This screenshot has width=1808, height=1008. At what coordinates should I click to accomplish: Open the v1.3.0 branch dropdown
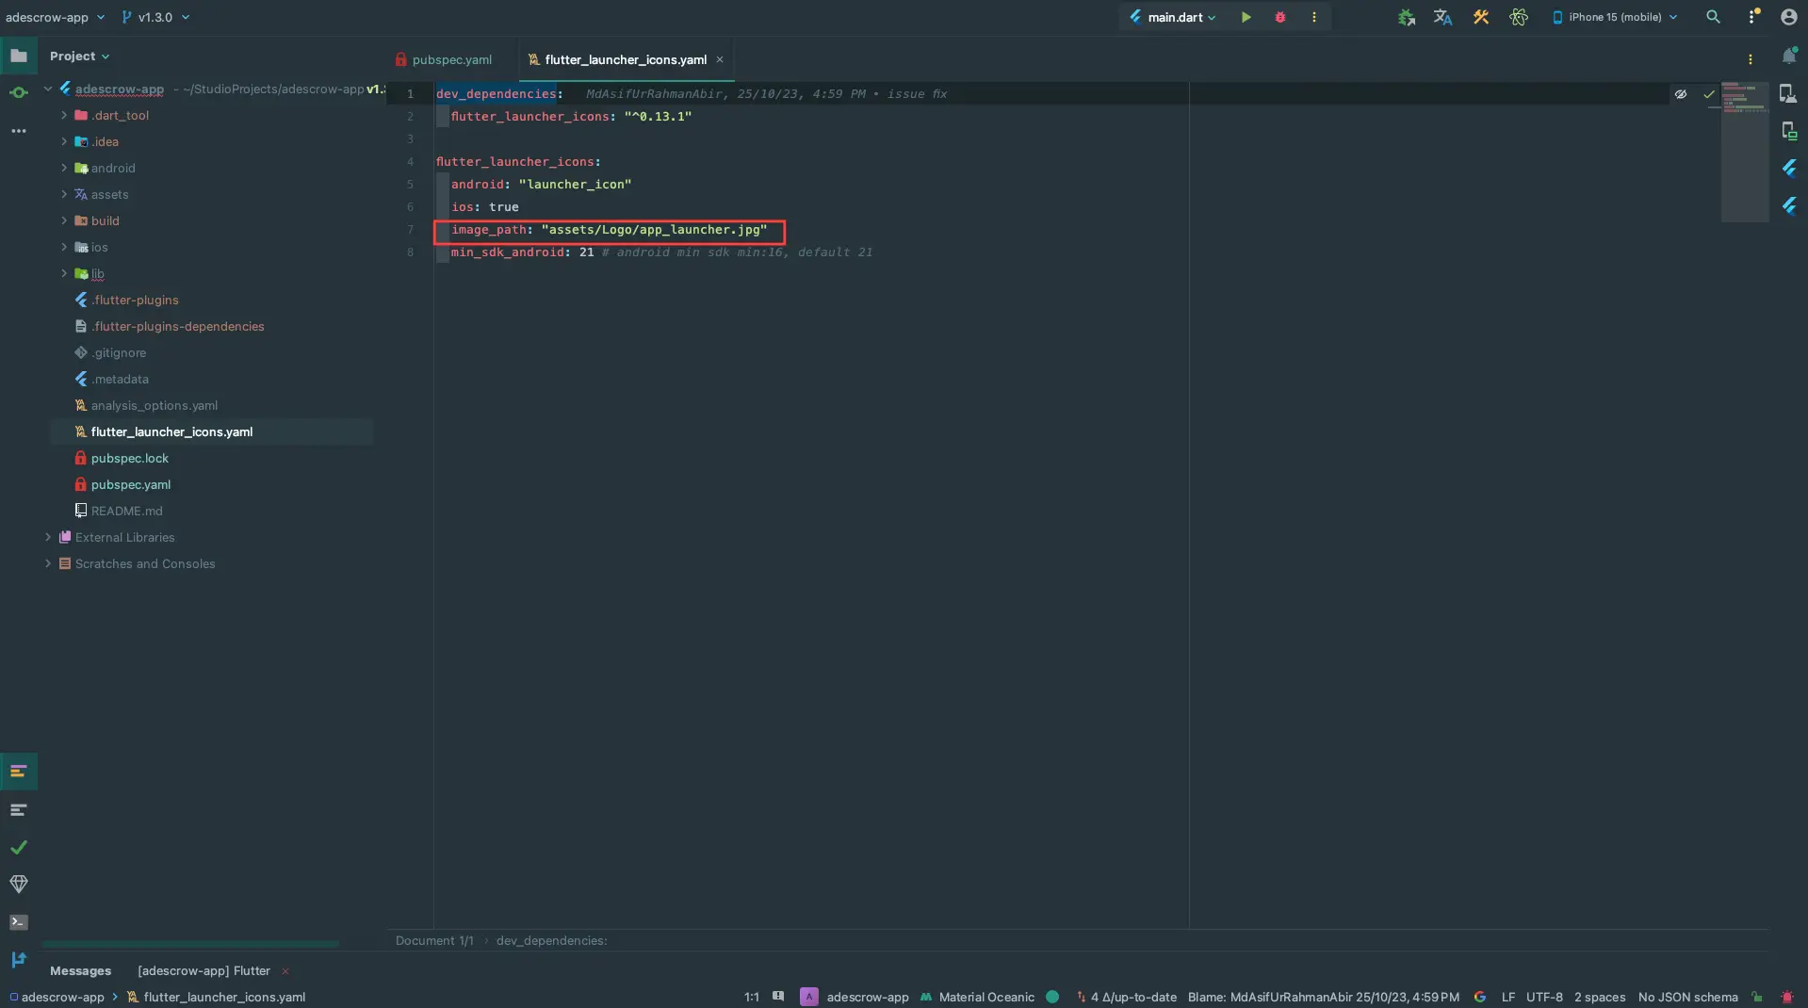click(155, 17)
